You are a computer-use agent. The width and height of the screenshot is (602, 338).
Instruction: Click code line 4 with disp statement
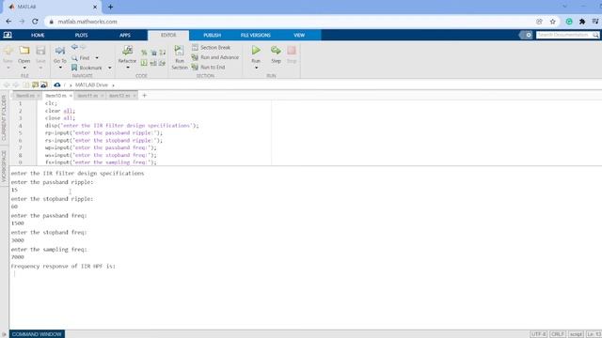[x=121, y=125]
